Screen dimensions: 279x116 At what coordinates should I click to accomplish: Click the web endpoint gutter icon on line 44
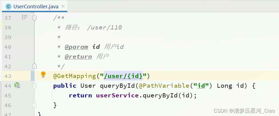(17, 85)
